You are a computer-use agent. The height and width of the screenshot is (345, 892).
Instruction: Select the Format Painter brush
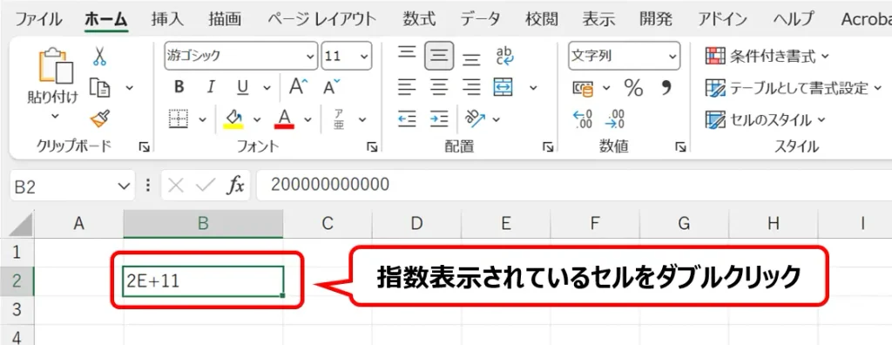100,119
